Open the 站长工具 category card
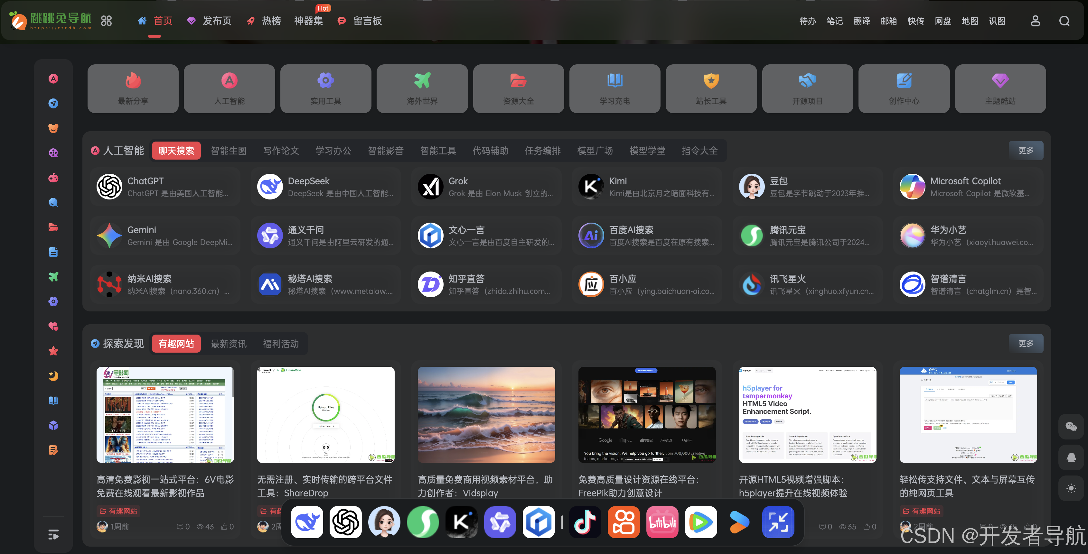The height and width of the screenshot is (554, 1088). pyautogui.click(x=711, y=89)
